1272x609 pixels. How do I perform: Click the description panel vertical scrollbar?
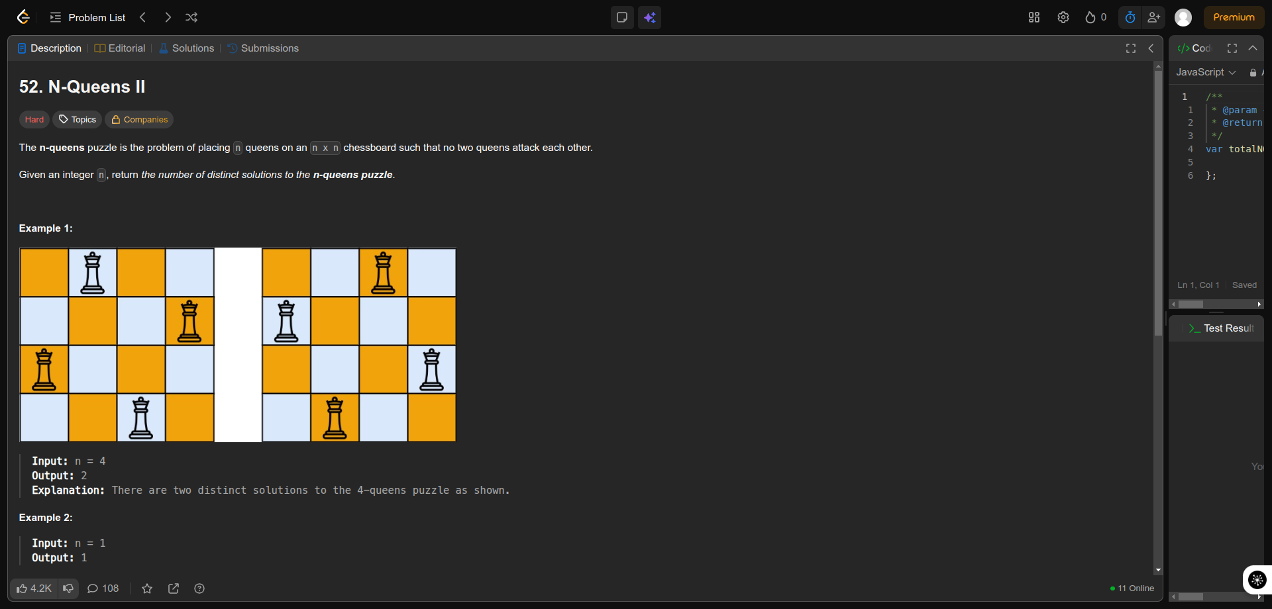1158,199
